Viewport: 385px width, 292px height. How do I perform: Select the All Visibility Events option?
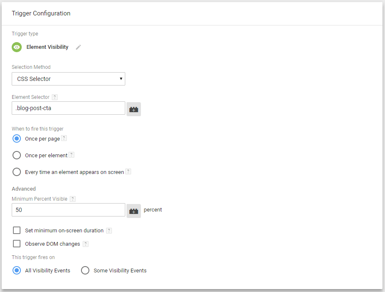tap(16, 270)
